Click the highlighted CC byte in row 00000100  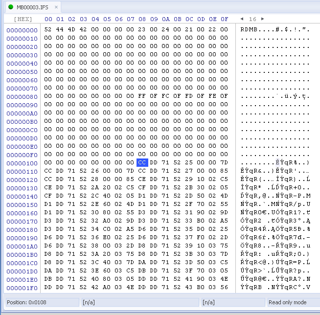click(142, 162)
